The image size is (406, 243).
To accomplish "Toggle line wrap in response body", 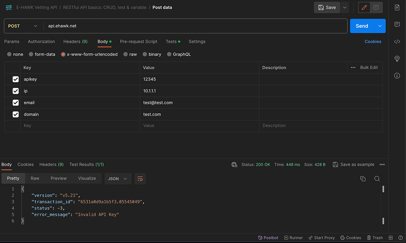I will pos(140,179).
